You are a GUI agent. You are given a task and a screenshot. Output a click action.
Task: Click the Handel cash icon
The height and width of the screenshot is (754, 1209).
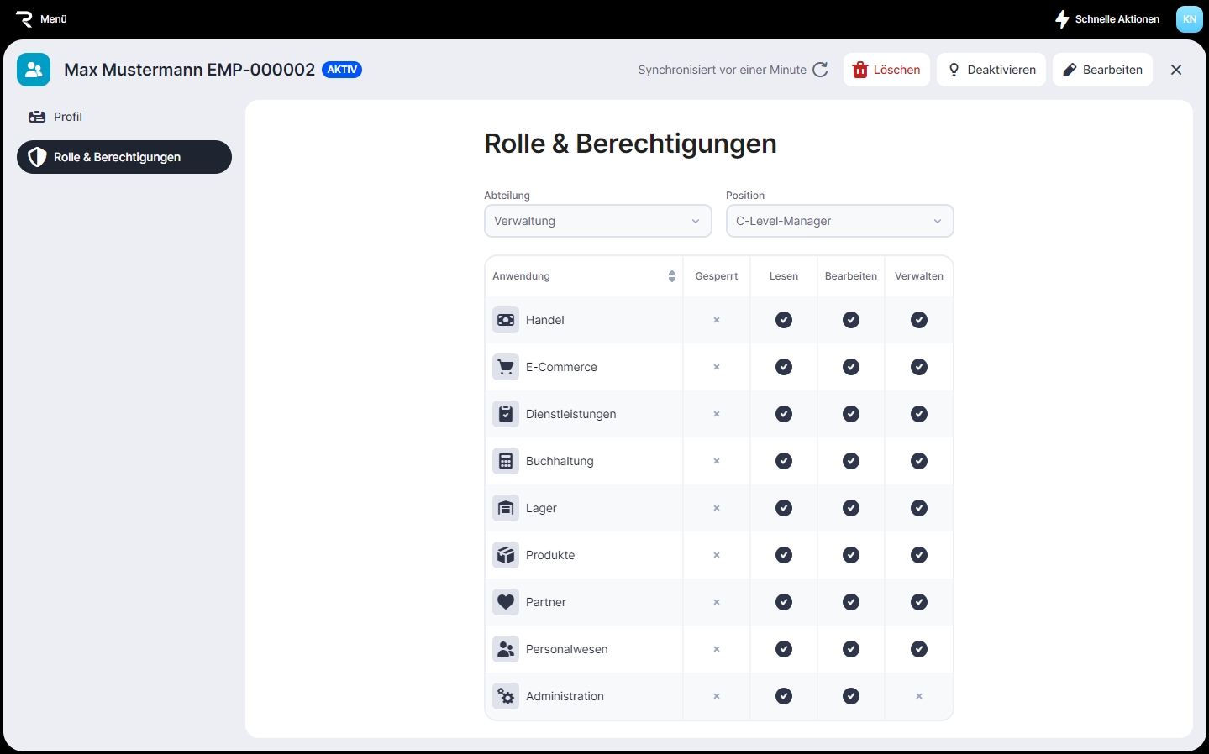click(x=506, y=320)
